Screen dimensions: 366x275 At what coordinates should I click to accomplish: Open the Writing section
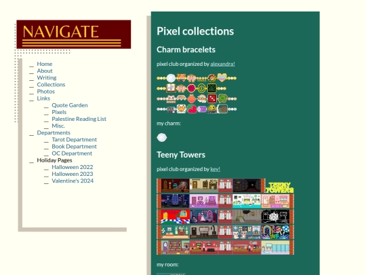coord(47,77)
